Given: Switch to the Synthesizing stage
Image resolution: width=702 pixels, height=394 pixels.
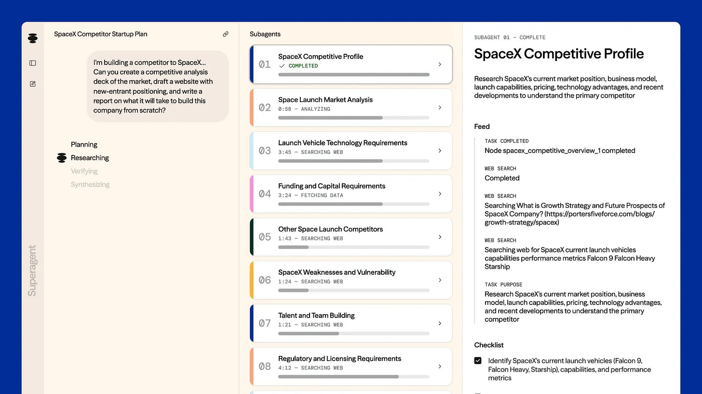Looking at the screenshot, I should 90,184.
